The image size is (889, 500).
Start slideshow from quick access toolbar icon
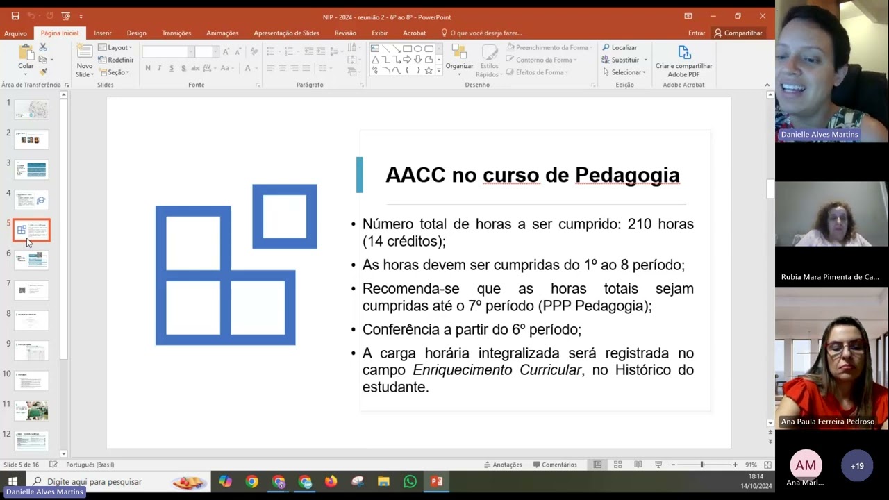point(66,16)
